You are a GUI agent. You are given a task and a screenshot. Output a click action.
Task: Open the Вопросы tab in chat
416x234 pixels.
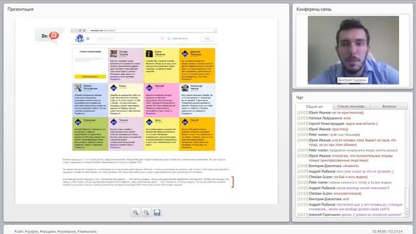click(x=389, y=107)
